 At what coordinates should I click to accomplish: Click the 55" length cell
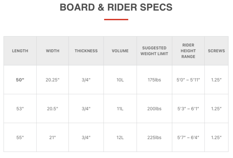pos(20,138)
